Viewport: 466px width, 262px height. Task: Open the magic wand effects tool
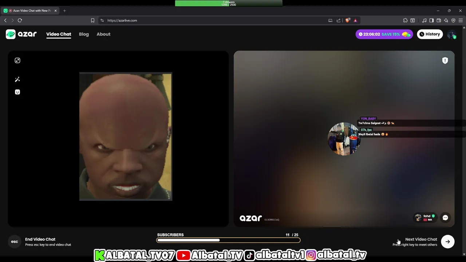coord(17,79)
